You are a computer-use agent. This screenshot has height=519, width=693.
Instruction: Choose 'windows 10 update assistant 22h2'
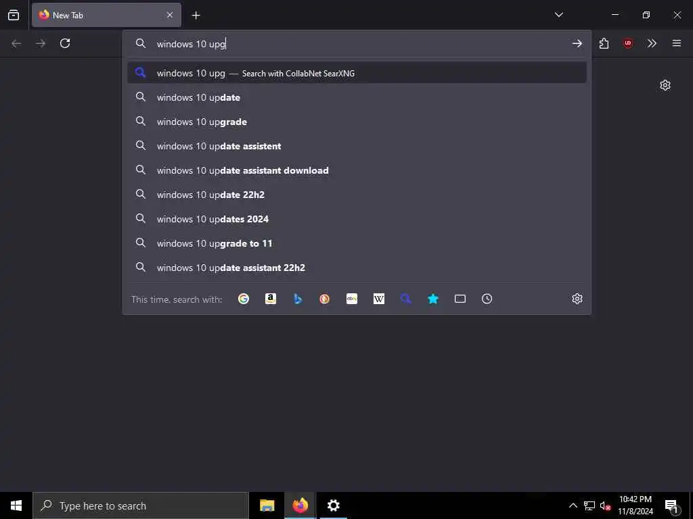(x=357, y=267)
